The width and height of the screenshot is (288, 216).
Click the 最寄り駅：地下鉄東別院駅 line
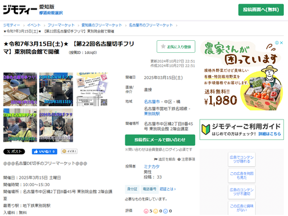click(x=27, y=206)
